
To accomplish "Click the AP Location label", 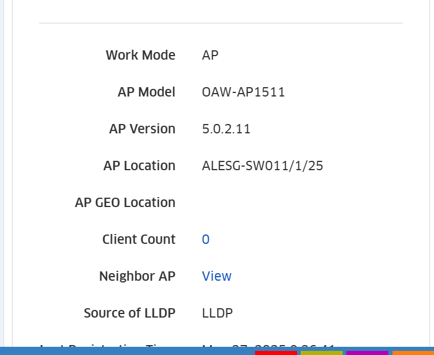I will [x=139, y=166].
